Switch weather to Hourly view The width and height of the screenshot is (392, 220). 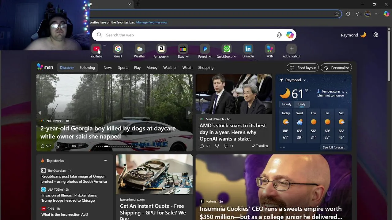pyautogui.click(x=287, y=104)
